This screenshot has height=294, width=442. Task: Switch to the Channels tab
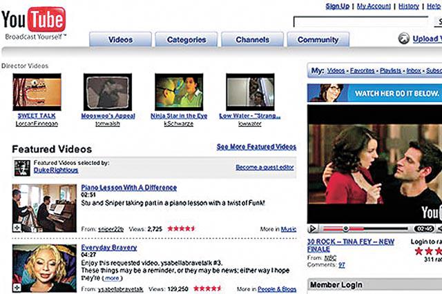[x=252, y=39]
